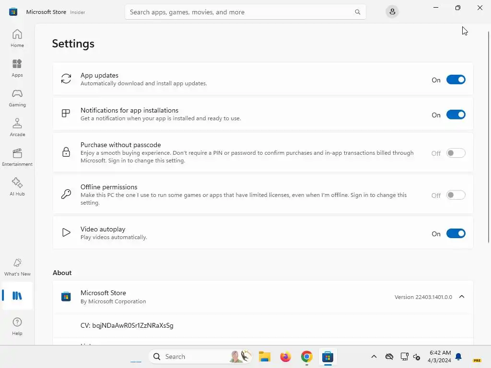The image size is (491, 368).
Task: Toggle Purchase without passcode switch
Action: click(456, 153)
